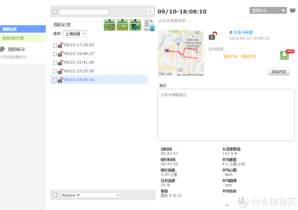Click lock icon for record 09/10-18:08:10

pos(61,80)
